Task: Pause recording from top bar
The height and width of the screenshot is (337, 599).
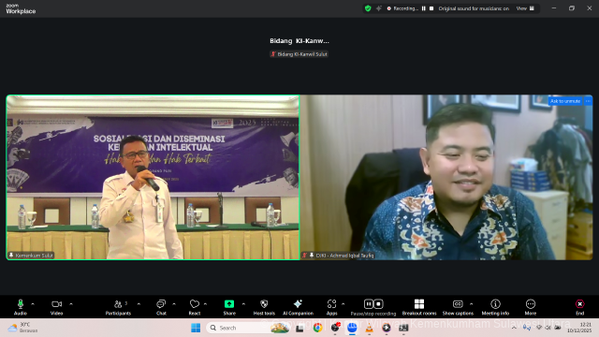Action: (x=424, y=8)
